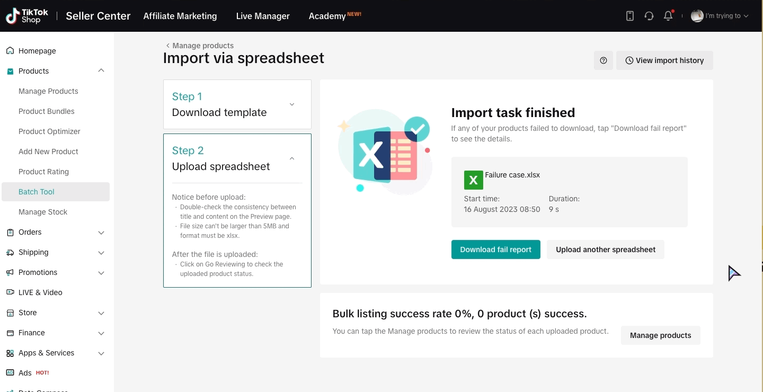Image resolution: width=763 pixels, height=392 pixels.
Task: Click the mobile phone icon in header
Action: click(630, 16)
